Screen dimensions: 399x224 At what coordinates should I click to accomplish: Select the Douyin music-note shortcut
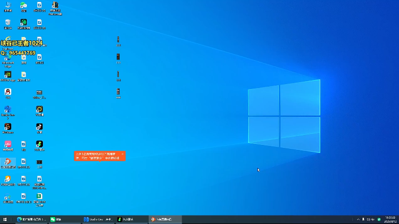click(x=39, y=128)
